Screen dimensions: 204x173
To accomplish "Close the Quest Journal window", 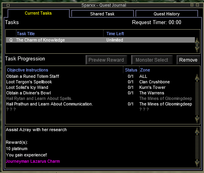I will tap(197, 5).
